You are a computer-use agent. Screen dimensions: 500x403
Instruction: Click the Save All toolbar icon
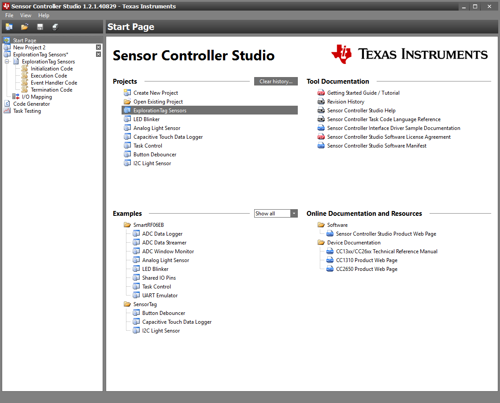(55, 27)
